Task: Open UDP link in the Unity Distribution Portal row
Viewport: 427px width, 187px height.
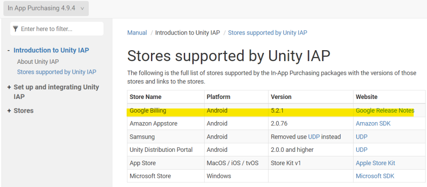Action: pos(361,150)
